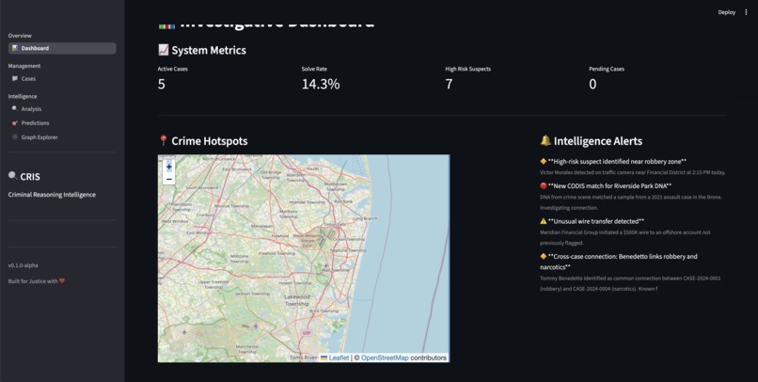758x382 pixels.
Task: Click the Predictions target icon
Action: (x=15, y=123)
